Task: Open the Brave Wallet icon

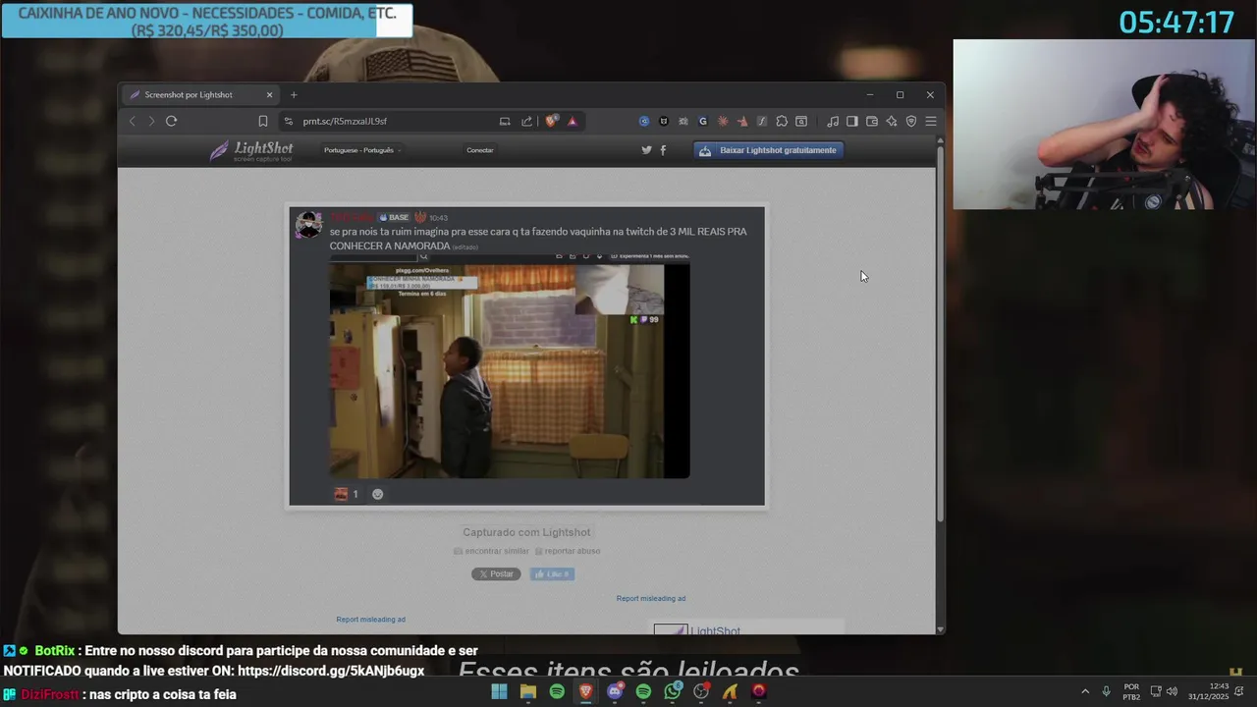Action: 872,121
